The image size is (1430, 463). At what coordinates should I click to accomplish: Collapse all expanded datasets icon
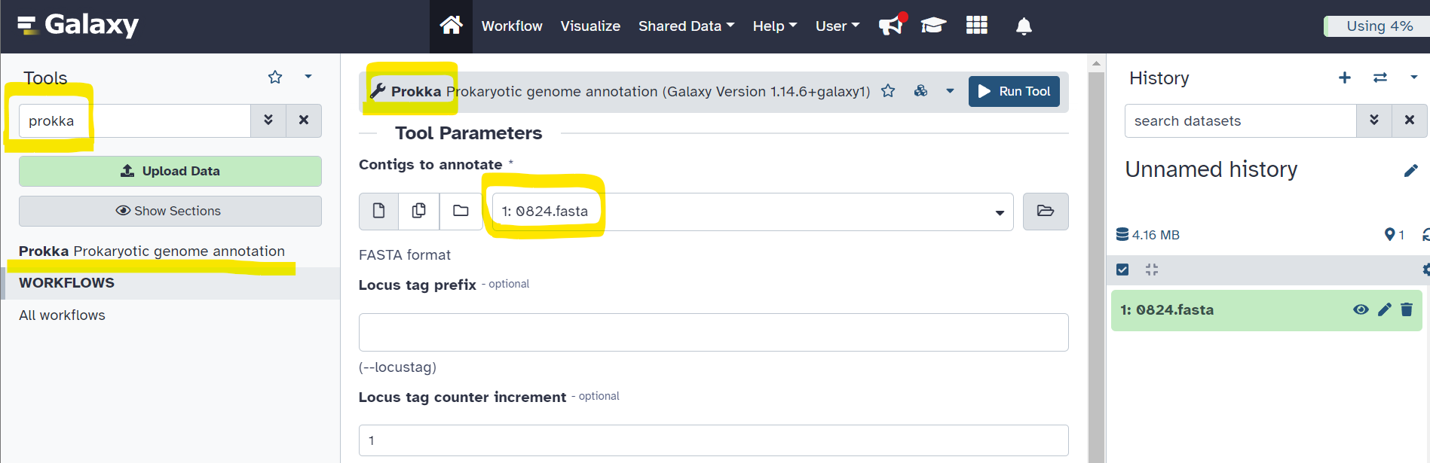[x=1151, y=270]
